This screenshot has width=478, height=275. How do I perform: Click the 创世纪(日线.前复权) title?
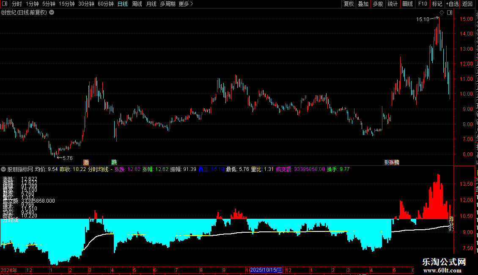(24, 13)
